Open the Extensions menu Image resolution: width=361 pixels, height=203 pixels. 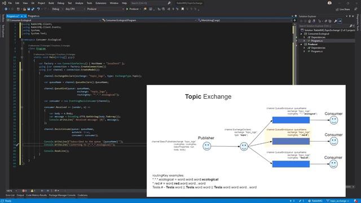101,3
